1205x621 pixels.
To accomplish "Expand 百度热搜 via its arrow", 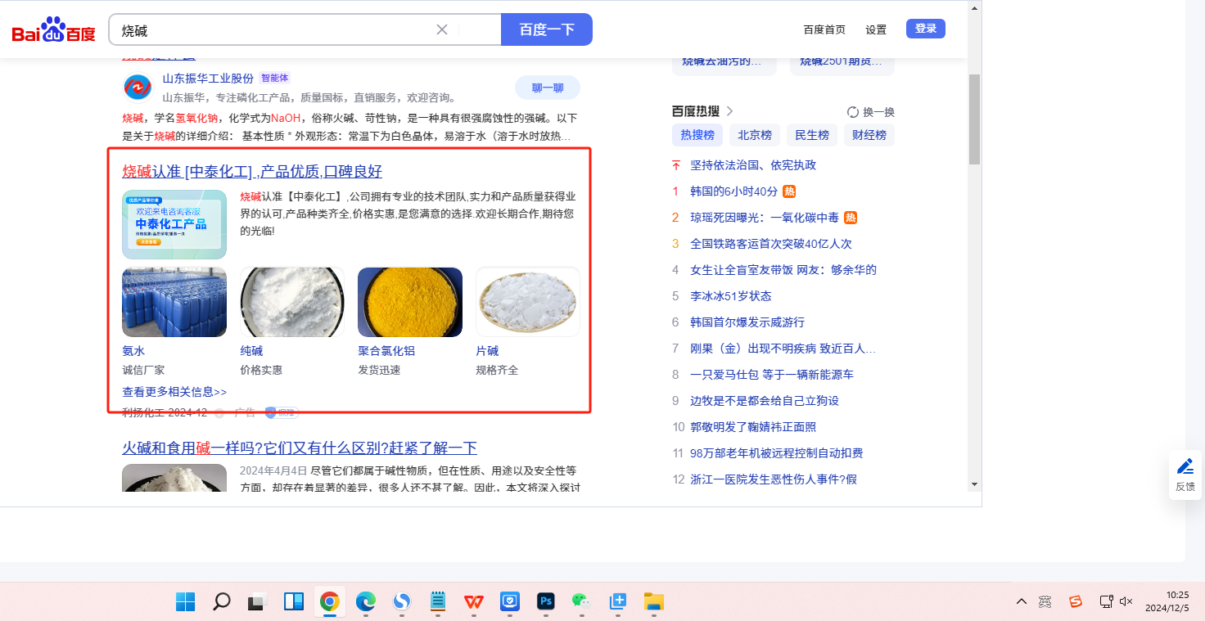I will [729, 111].
